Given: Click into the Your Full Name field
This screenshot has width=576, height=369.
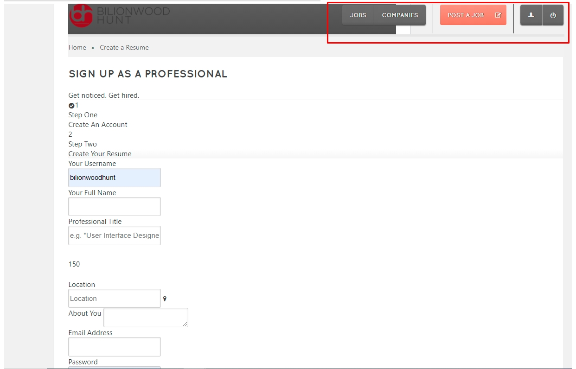Looking at the screenshot, I should [x=115, y=207].
